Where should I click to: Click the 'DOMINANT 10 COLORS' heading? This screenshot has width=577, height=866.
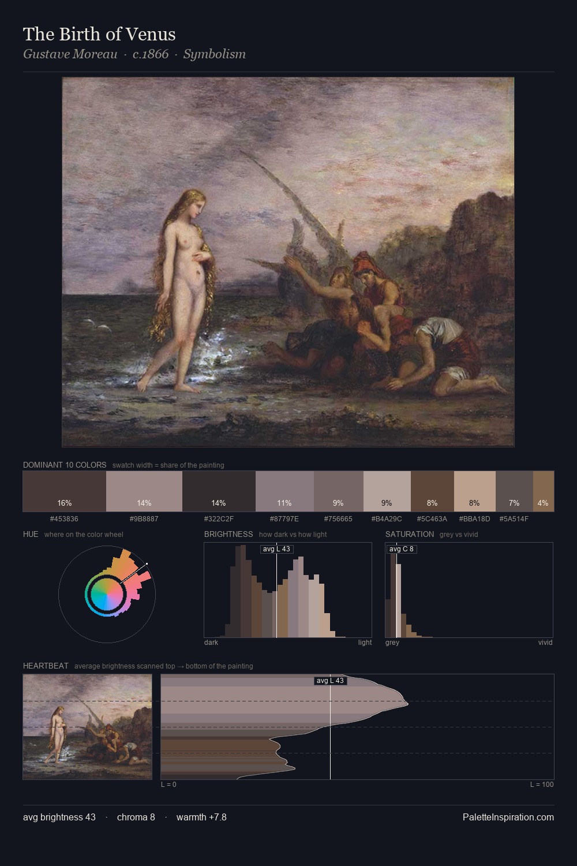coord(65,465)
